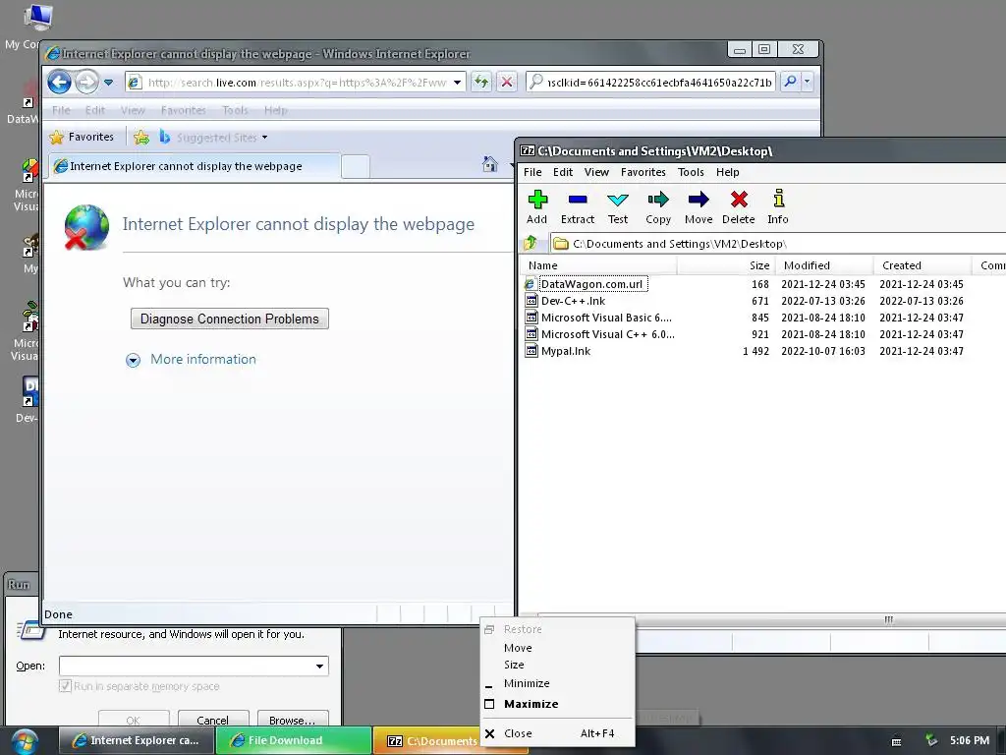Switch to File Download taskbar button

(x=293, y=740)
